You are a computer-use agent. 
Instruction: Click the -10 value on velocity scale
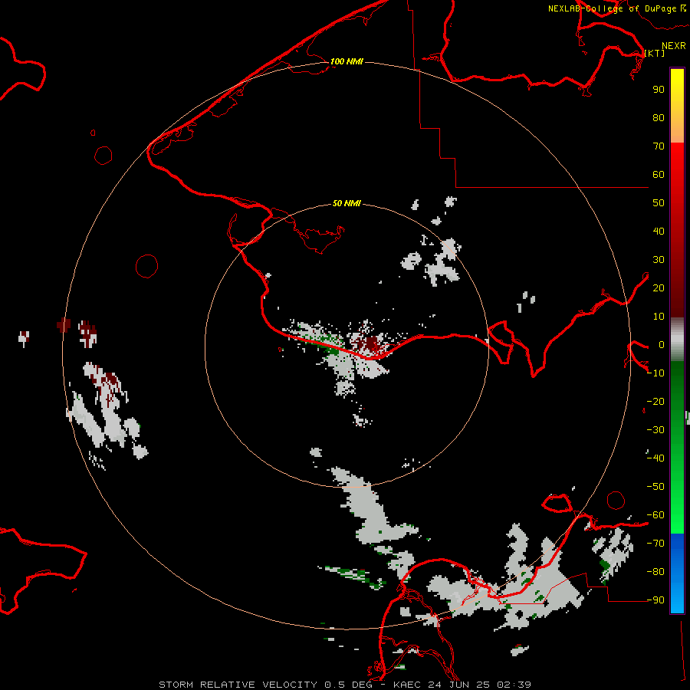point(655,373)
